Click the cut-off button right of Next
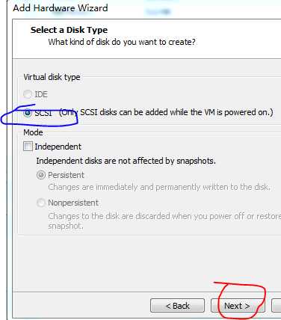This screenshot has height=320, width=281. point(277,306)
